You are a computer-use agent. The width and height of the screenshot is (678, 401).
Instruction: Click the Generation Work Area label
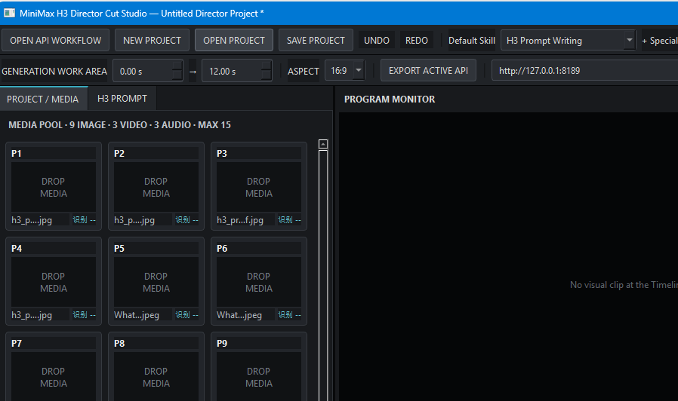click(x=54, y=71)
